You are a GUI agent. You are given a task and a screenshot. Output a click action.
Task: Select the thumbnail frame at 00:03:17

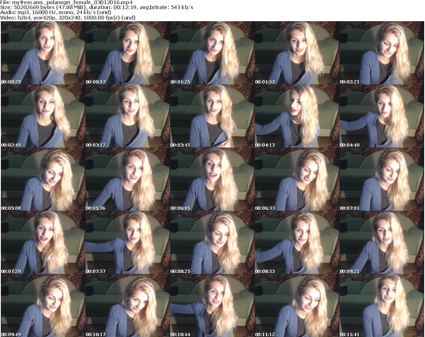127,116
